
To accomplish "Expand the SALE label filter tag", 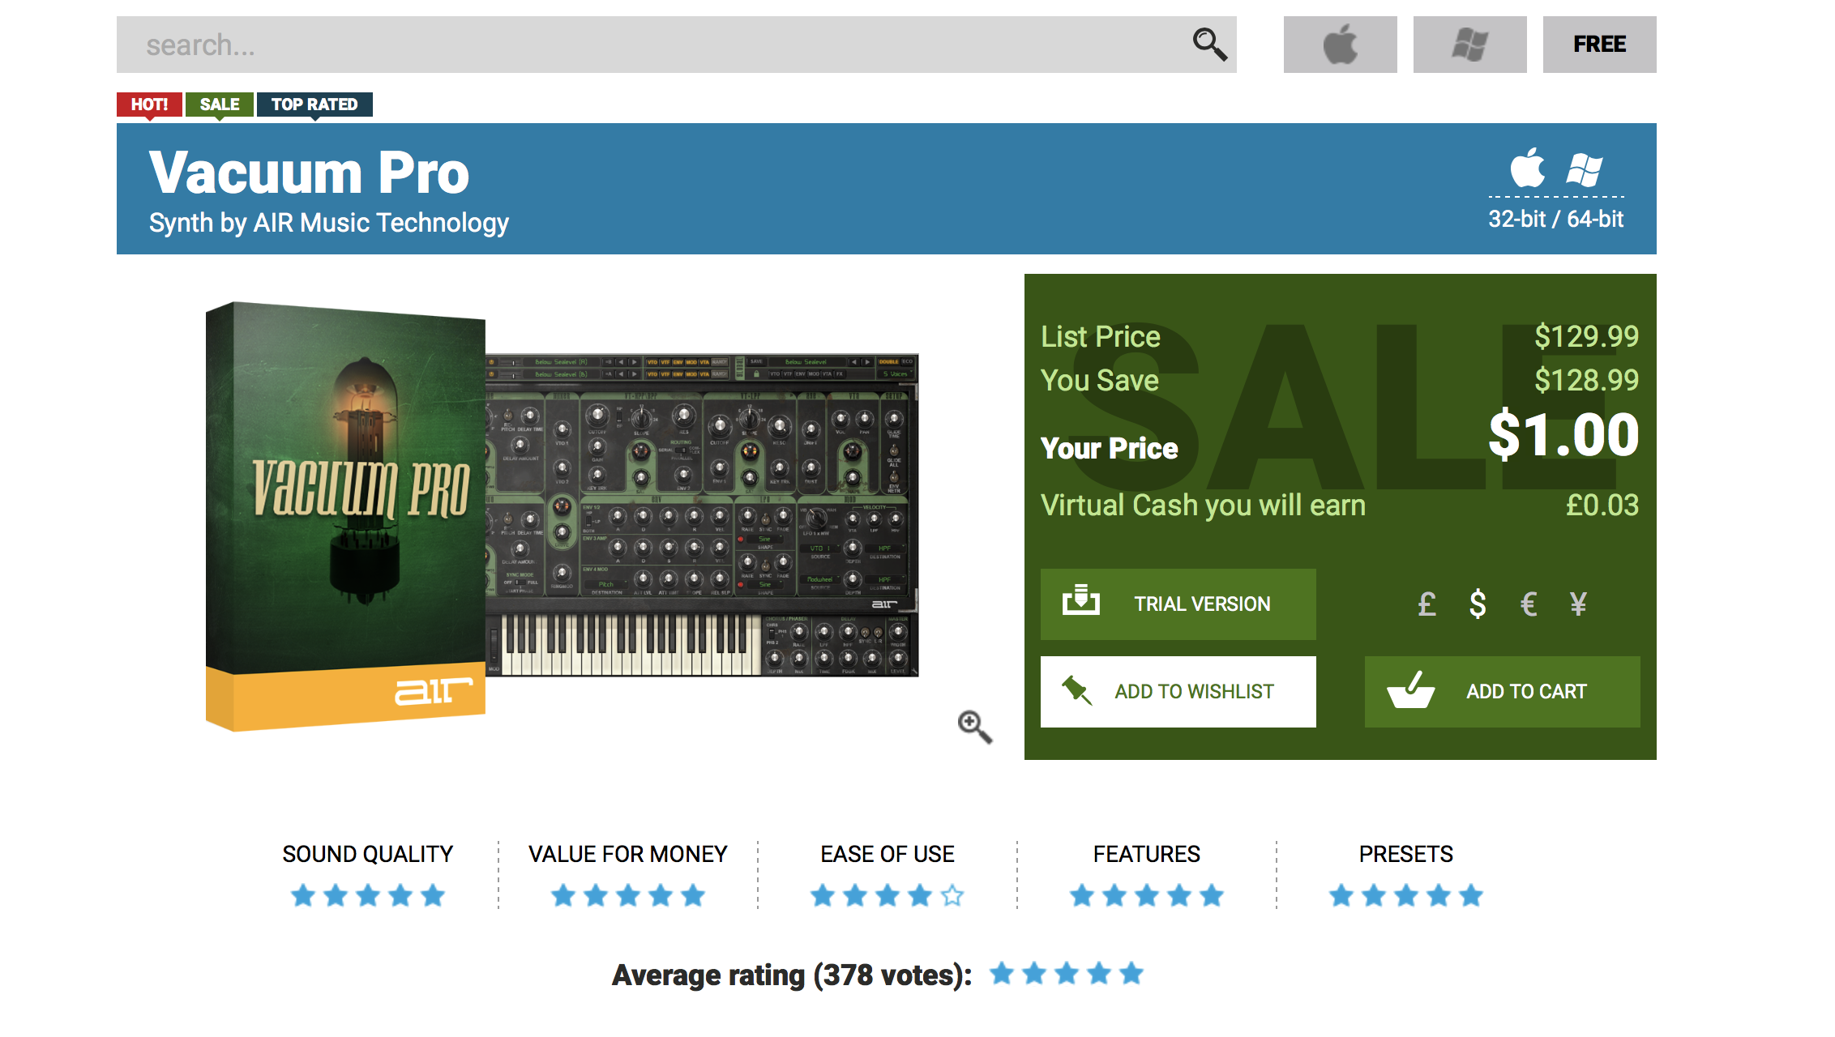I will (220, 105).
